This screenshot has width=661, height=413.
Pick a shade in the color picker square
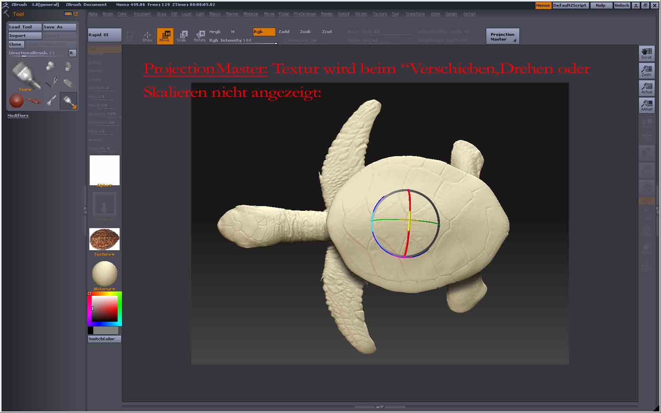click(x=105, y=309)
